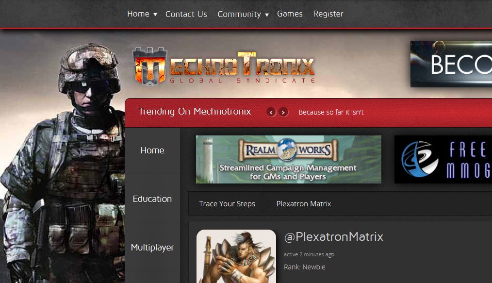This screenshot has height=283, width=492.
Task: Click the @PlexatronMatrix username heading
Action: tap(333, 236)
